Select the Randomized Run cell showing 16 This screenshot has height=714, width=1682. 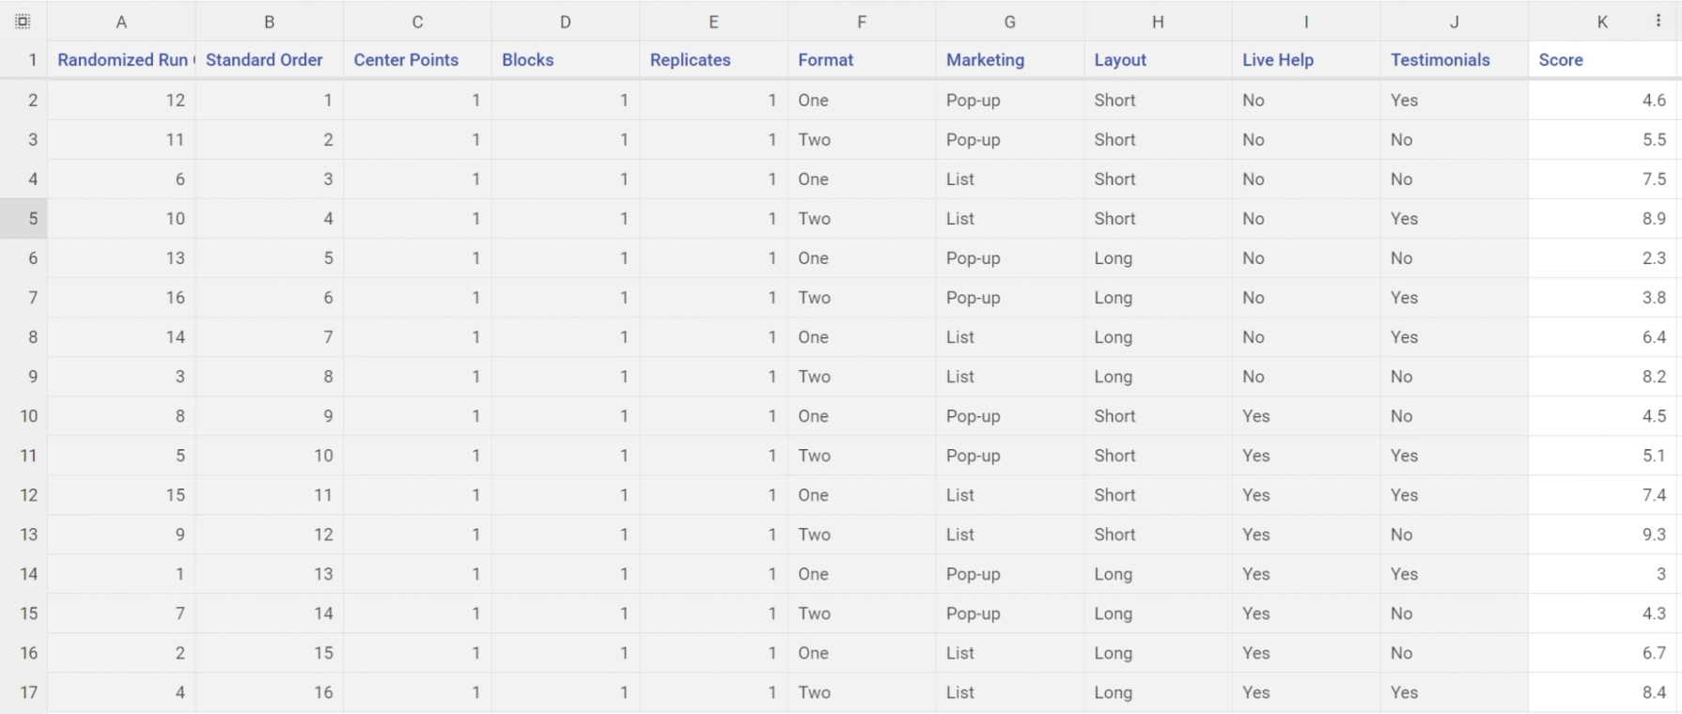[x=121, y=298]
